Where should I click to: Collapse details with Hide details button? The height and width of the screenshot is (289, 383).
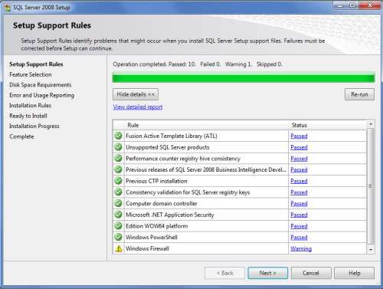[136, 94]
